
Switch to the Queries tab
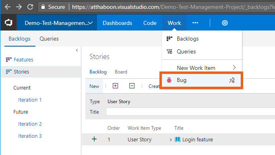click(49, 39)
